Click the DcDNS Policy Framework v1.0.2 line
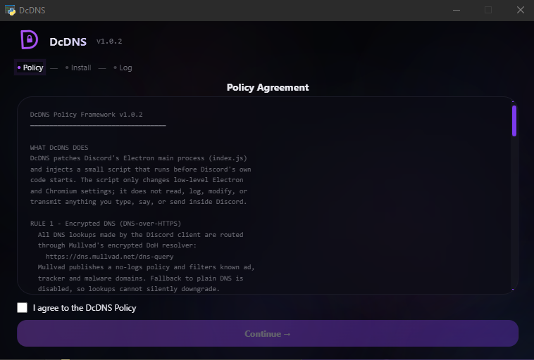The image size is (534, 360). [86, 115]
